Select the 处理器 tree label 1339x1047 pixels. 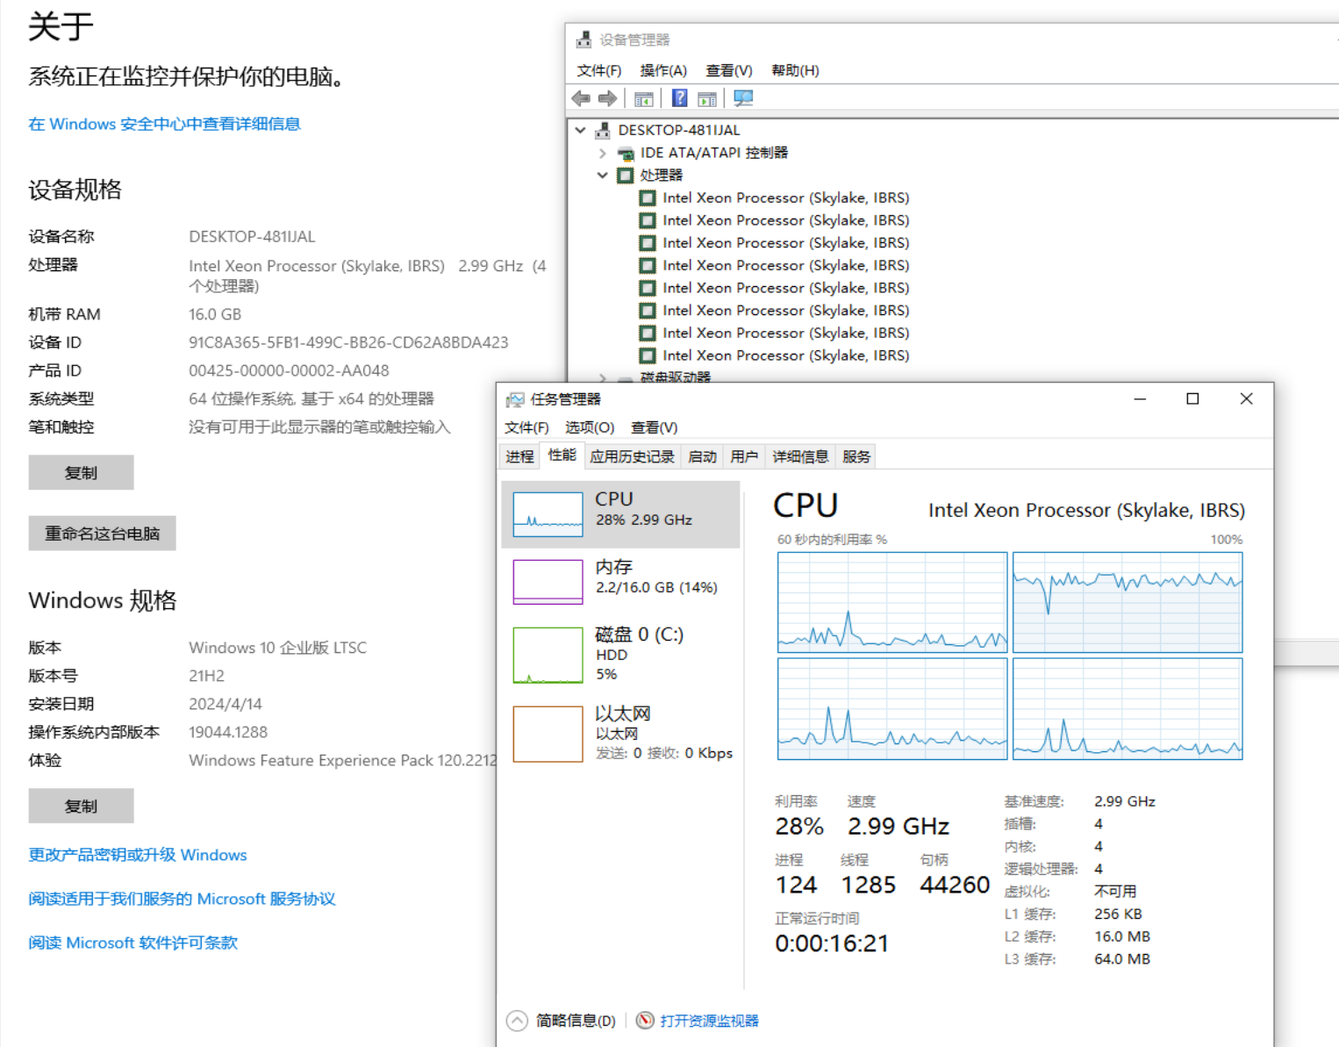(661, 176)
